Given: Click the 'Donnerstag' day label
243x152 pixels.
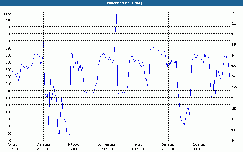Looking at the screenshot, I should tap(106, 145).
